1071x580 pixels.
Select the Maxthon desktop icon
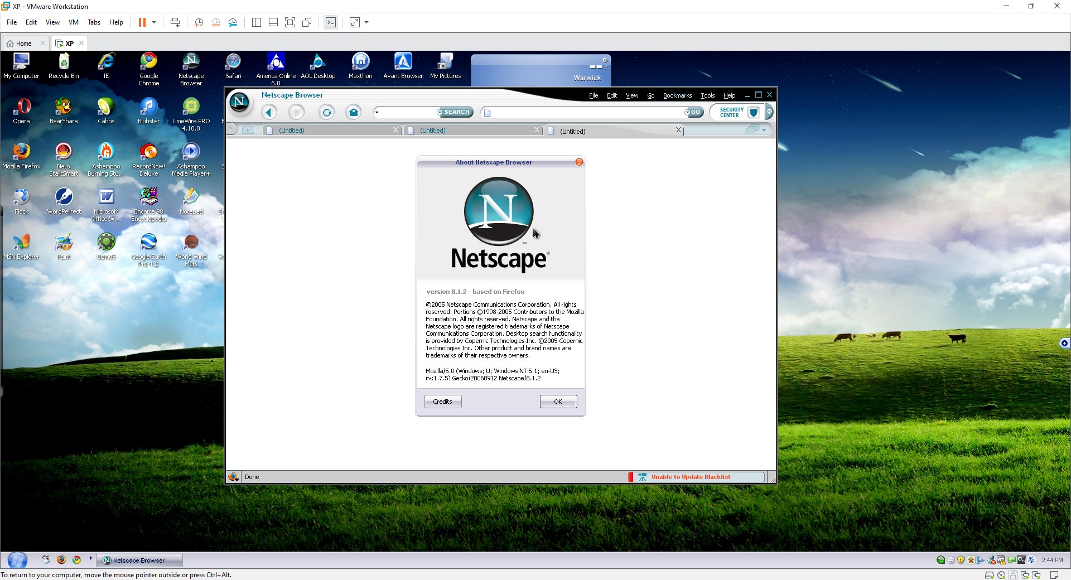[x=360, y=66]
